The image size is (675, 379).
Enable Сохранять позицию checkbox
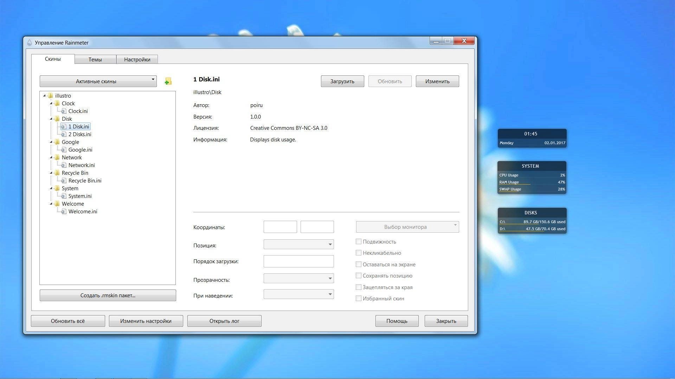359,275
